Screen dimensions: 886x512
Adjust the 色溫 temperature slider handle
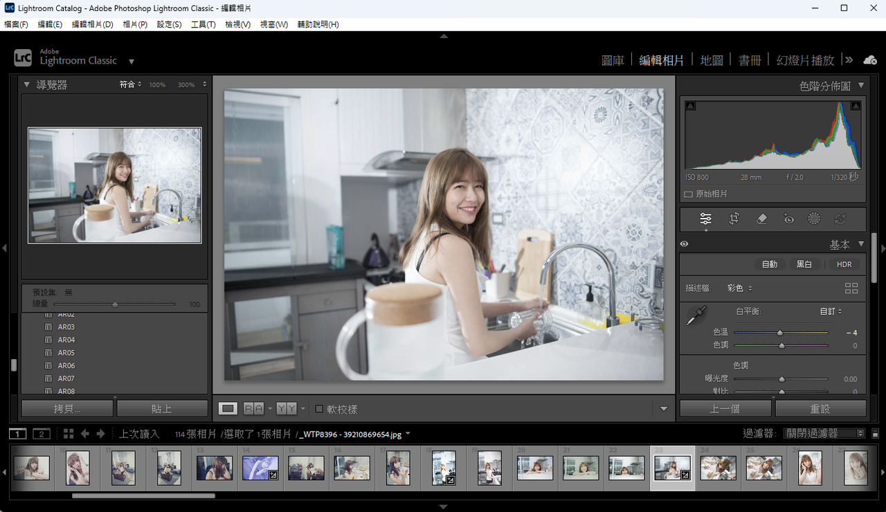[x=779, y=333]
